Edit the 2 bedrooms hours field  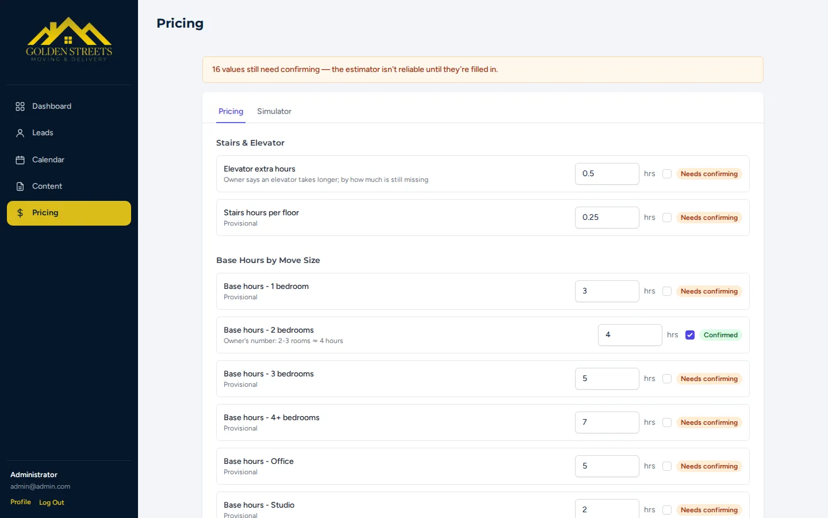coord(630,335)
